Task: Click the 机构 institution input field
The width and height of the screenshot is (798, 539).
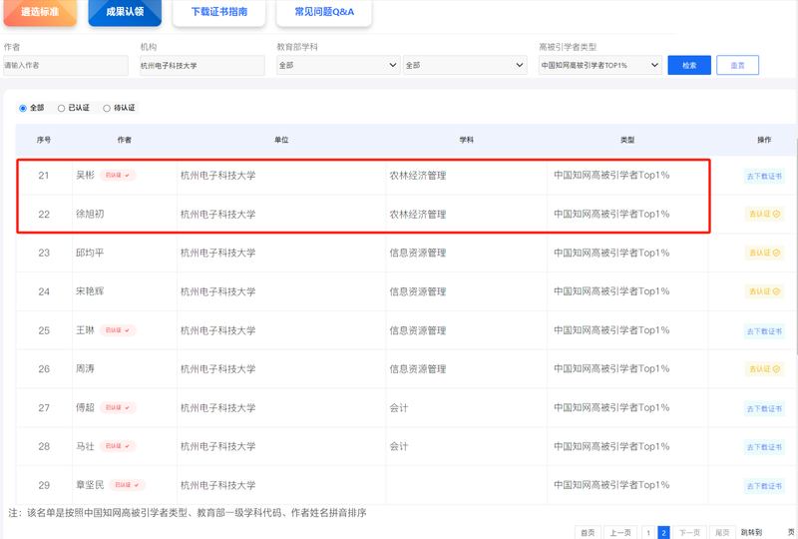Action: coord(202,65)
